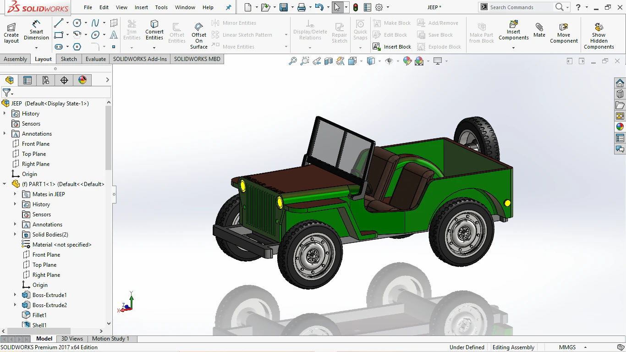Image resolution: width=626 pixels, height=352 pixels.
Task: Click the Zoom to Area icon
Action: click(x=305, y=61)
